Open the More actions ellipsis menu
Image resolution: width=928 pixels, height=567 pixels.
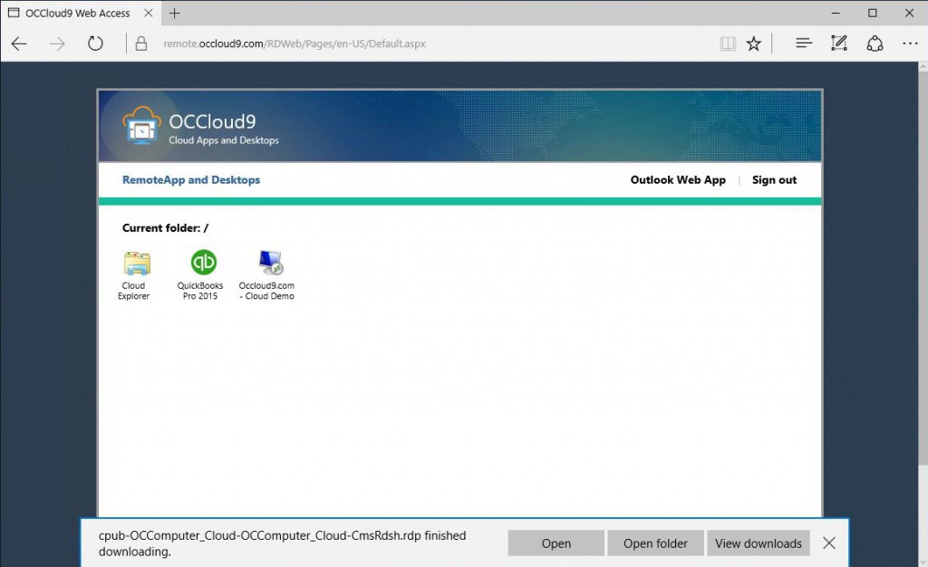pyautogui.click(x=910, y=43)
